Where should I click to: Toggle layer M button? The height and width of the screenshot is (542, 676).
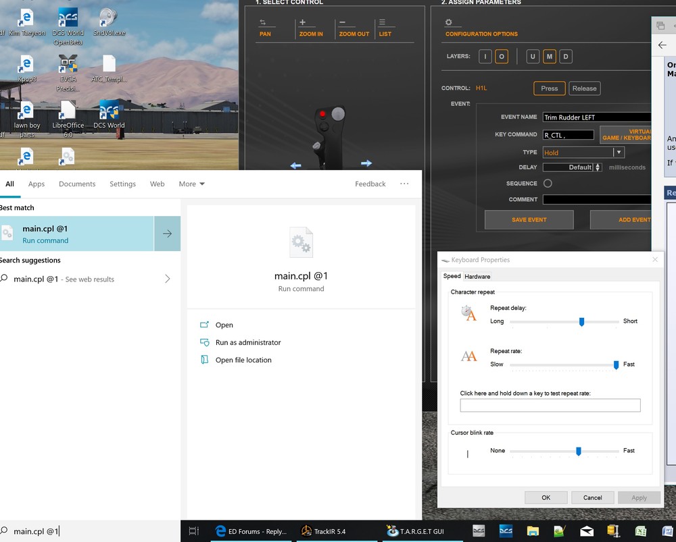549,57
